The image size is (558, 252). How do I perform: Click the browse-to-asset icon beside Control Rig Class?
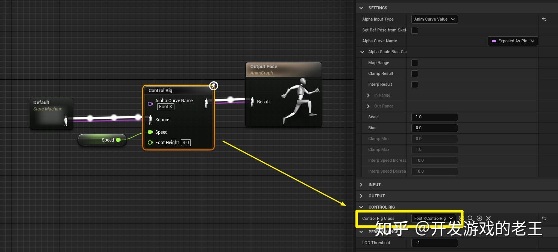coord(461,218)
